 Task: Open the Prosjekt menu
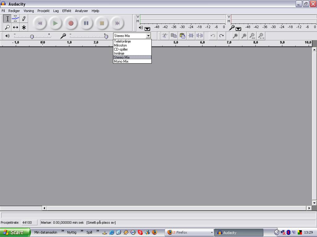(x=43, y=11)
